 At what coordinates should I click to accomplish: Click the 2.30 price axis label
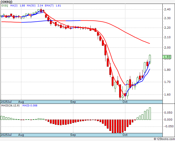point(168,18)
